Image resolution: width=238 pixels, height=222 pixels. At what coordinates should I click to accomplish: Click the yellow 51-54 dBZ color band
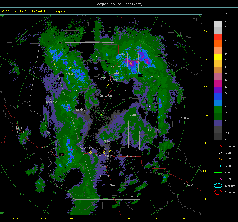point(218,57)
